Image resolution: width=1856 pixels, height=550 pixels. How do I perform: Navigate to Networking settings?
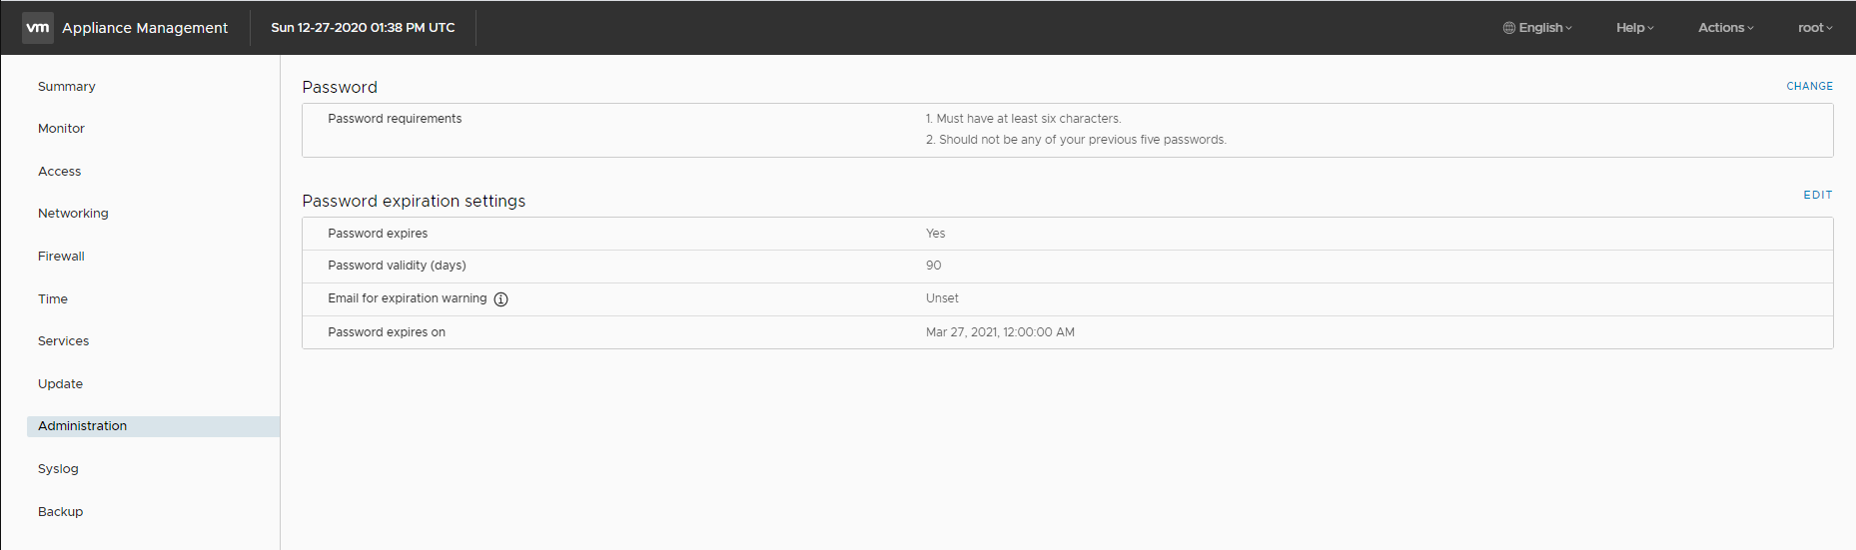73,214
